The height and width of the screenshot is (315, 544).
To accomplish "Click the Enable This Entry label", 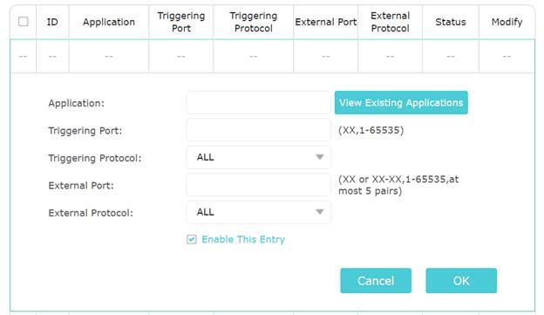I will tap(243, 239).
